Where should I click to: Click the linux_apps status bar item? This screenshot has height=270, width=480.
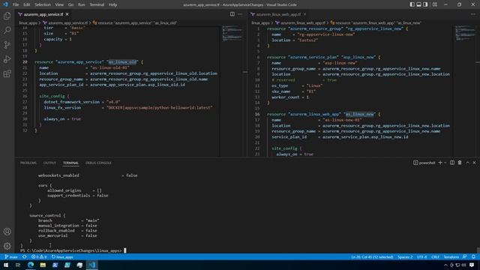pyautogui.click(x=62, y=256)
